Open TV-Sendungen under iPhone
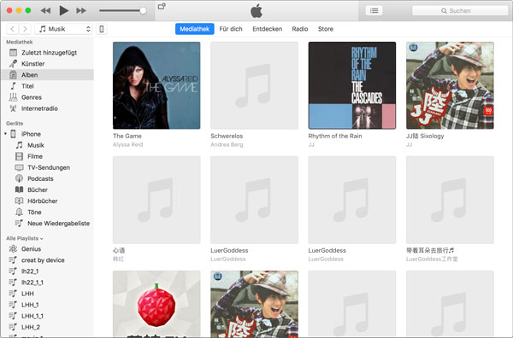The width and height of the screenshot is (513, 338). 47,167
